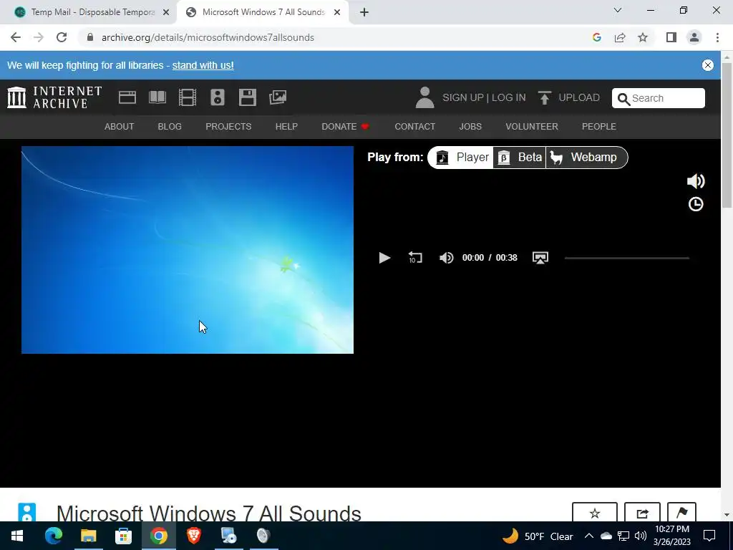Expand the tab search dropdown
733x550 pixels.
[618, 10]
